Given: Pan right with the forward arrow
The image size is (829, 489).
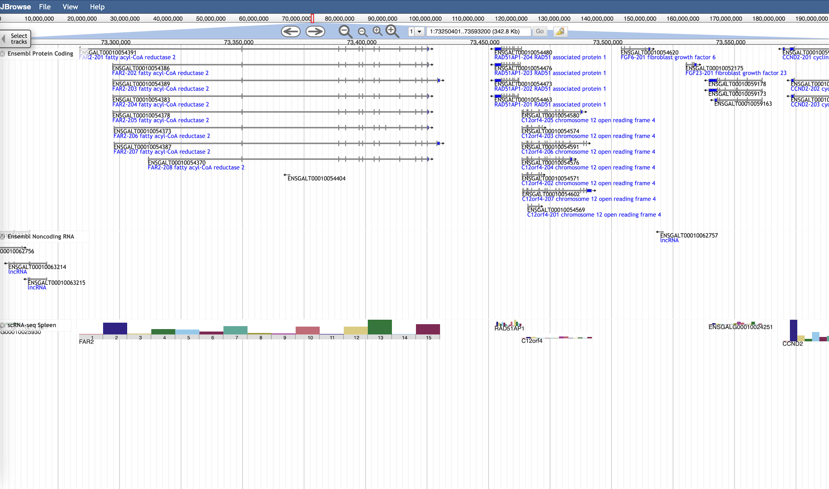Looking at the screenshot, I should click(x=315, y=31).
